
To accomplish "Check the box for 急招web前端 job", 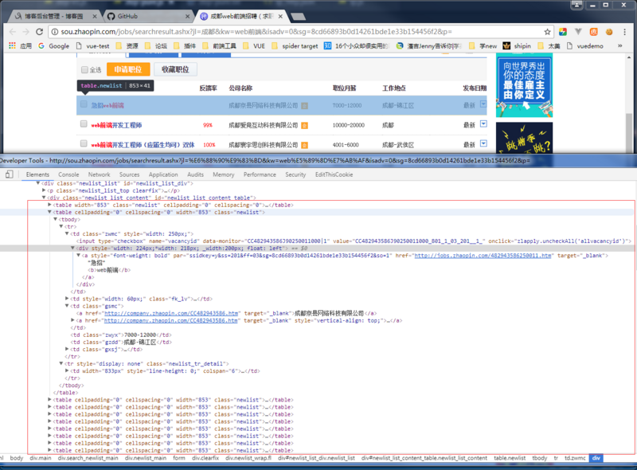I will (84, 104).
